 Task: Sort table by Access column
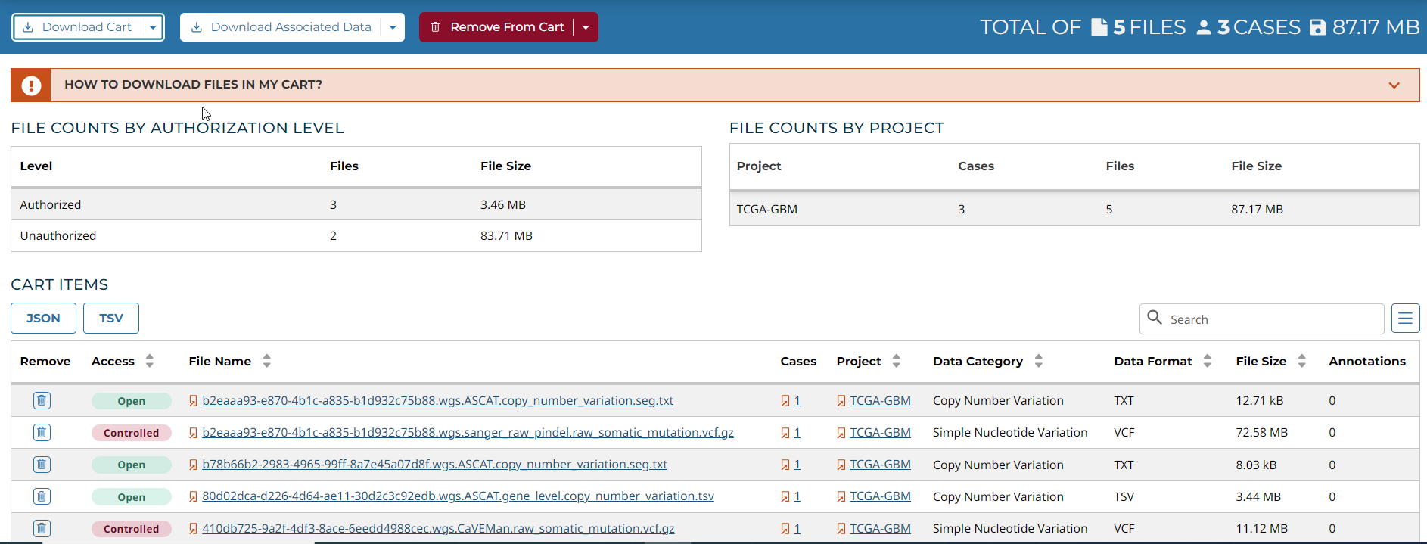[150, 361]
